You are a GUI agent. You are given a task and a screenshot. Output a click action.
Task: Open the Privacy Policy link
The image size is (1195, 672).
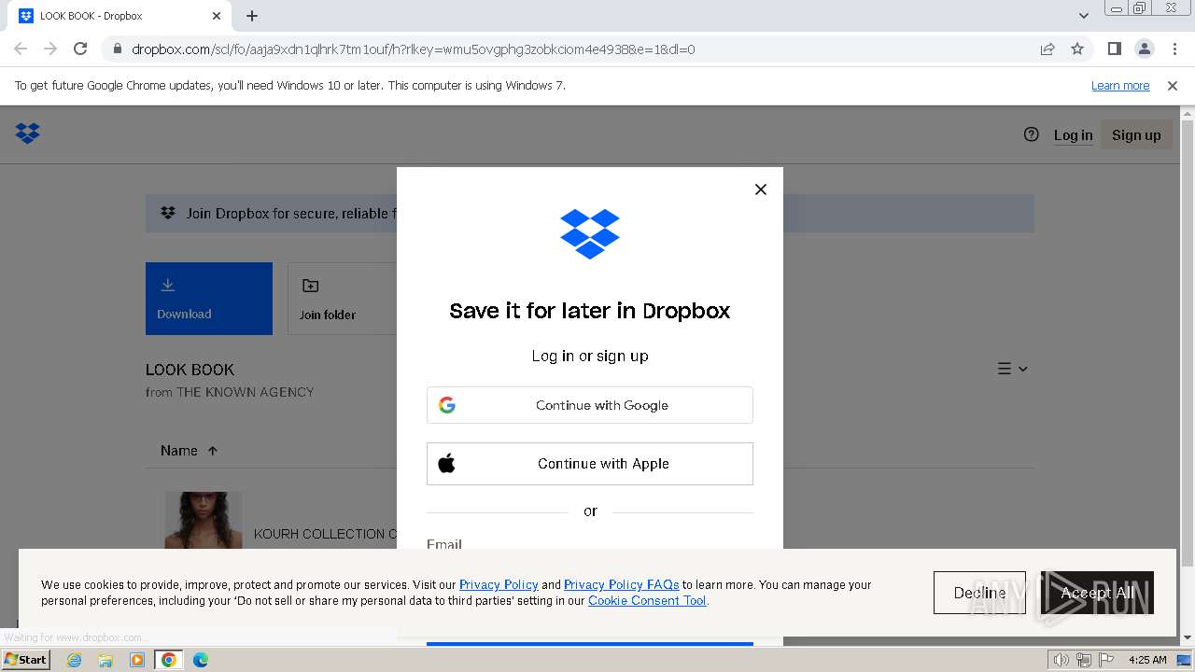tap(499, 585)
